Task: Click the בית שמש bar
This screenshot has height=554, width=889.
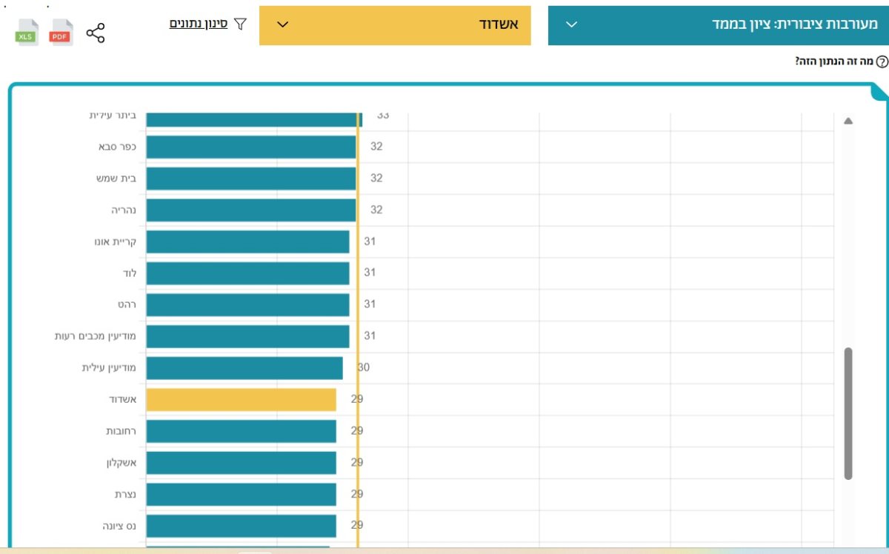Action: 250,178
